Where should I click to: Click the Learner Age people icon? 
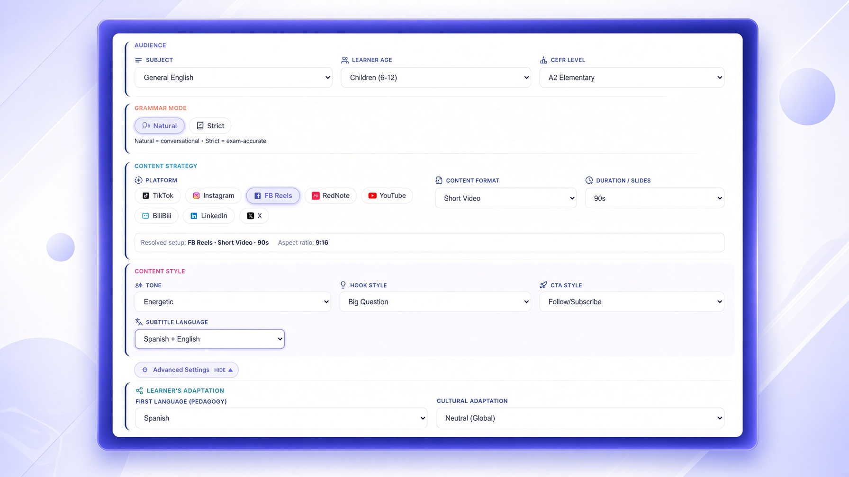(345, 60)
